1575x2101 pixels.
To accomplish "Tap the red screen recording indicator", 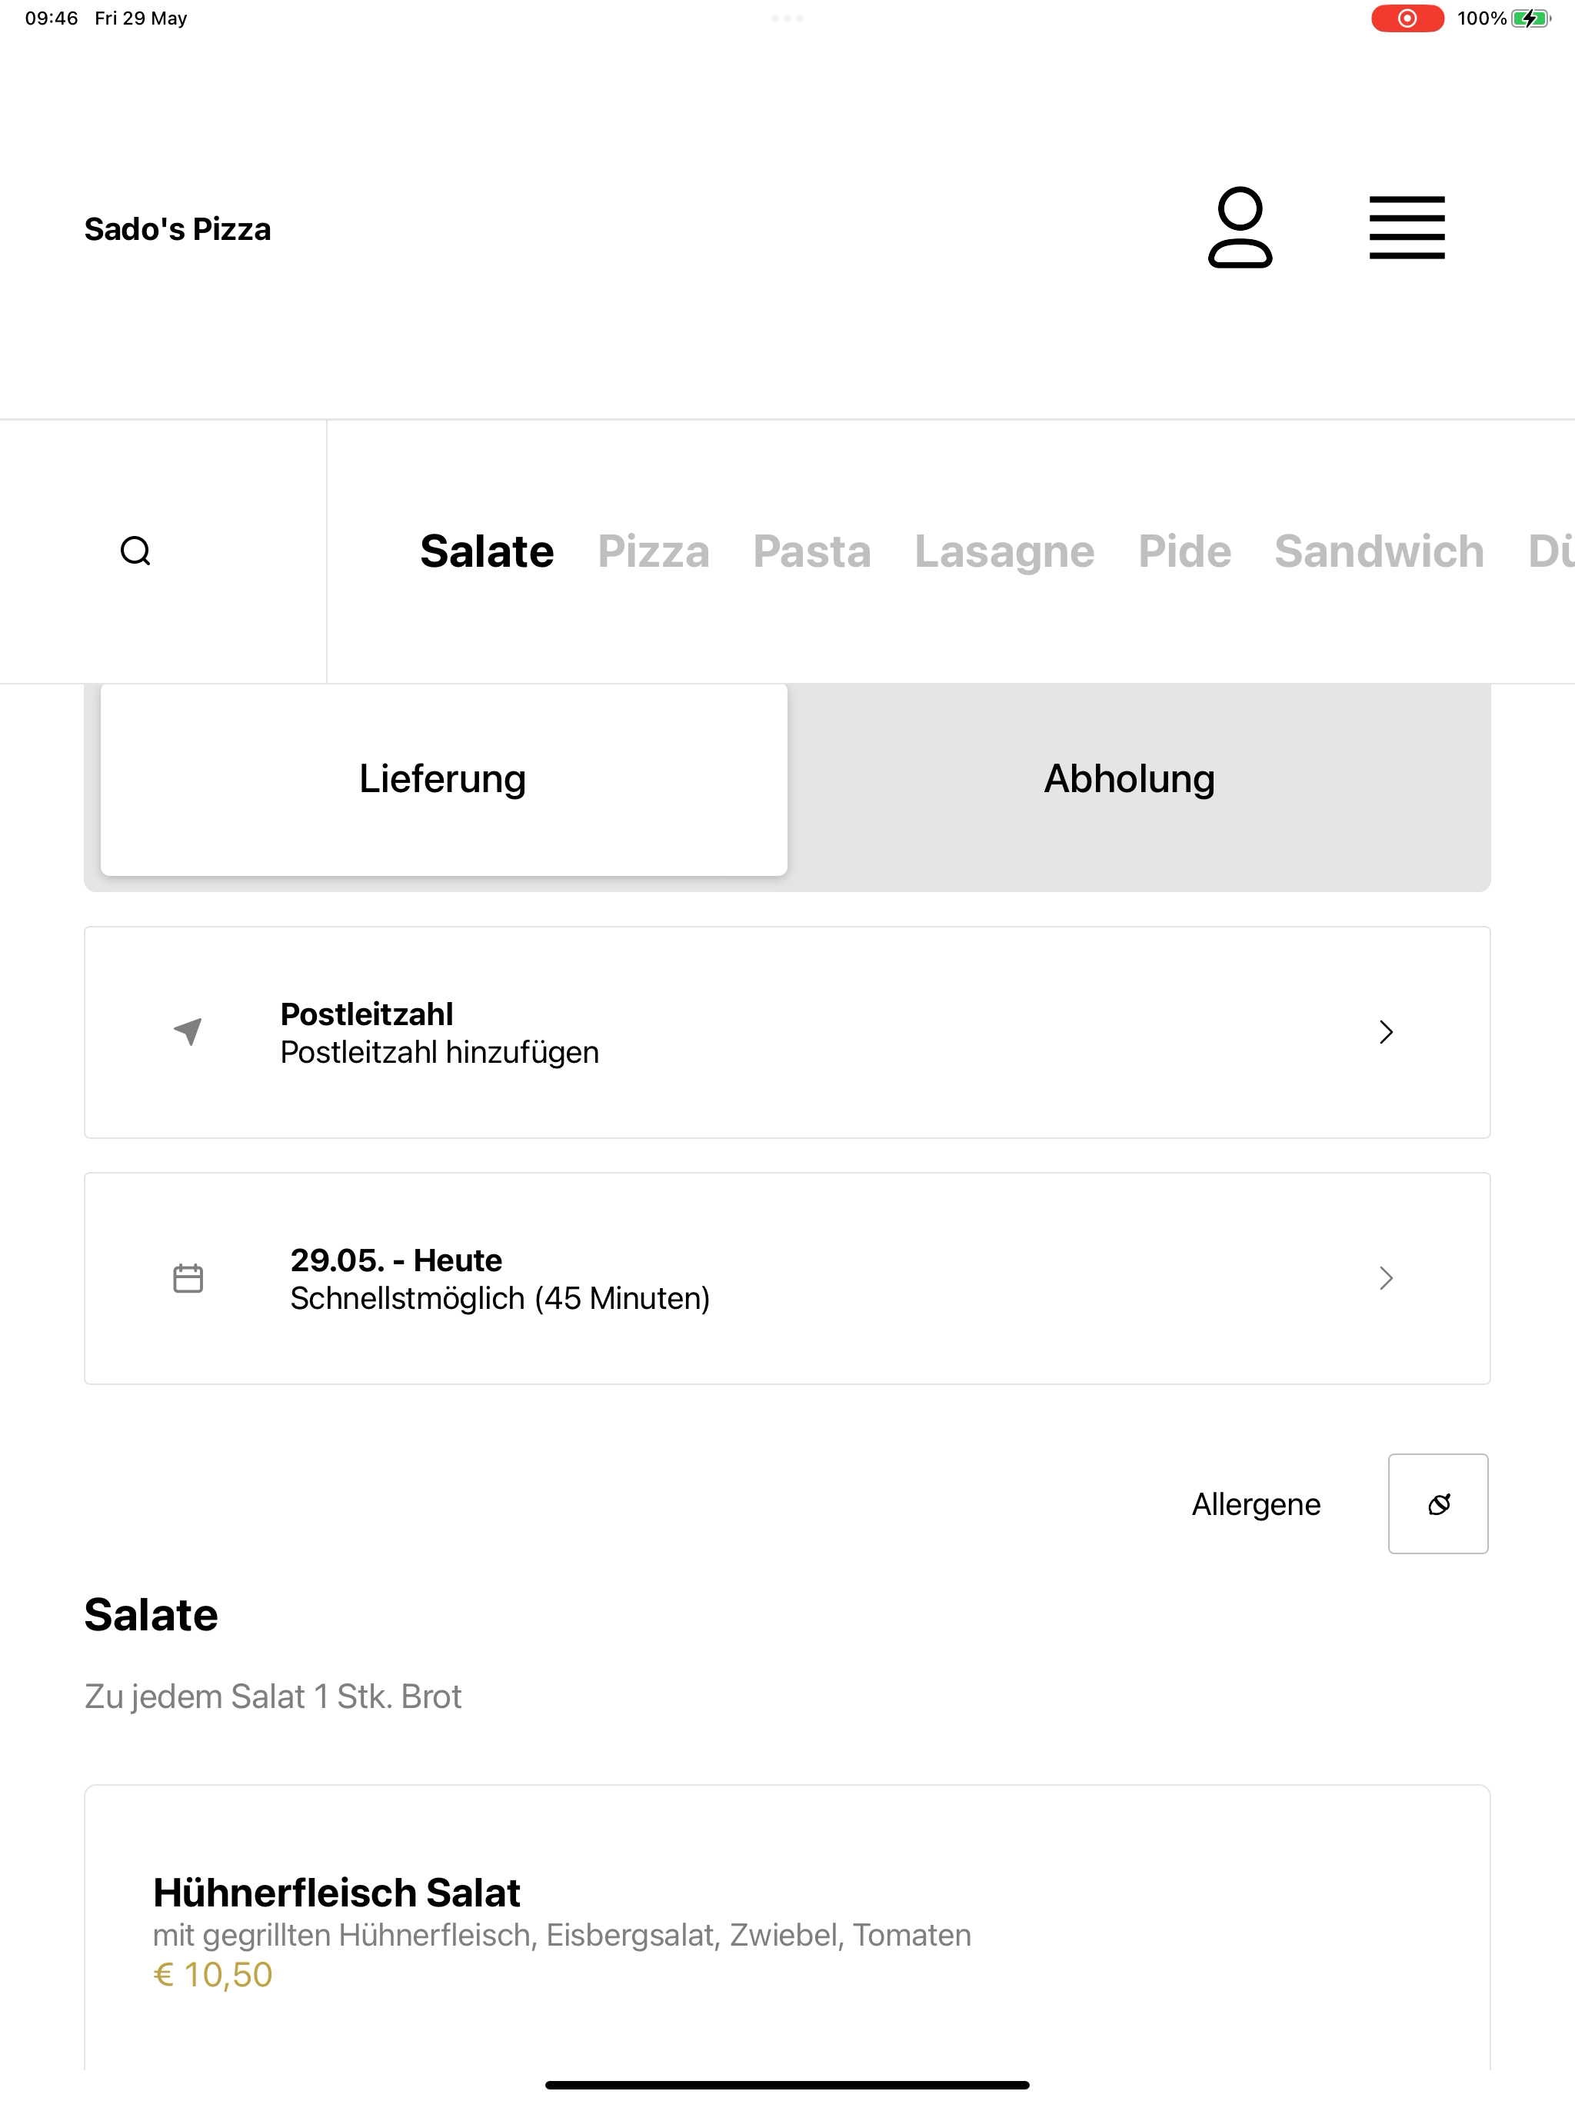I will click(1407, 18).
